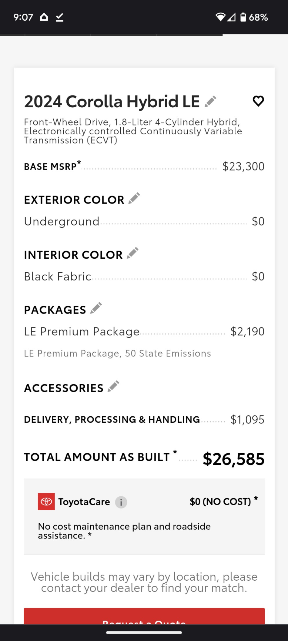Tap Total Amount As Built asterisk
The height and width of the screenshot is (641, 288).
[x=175, y=452]
